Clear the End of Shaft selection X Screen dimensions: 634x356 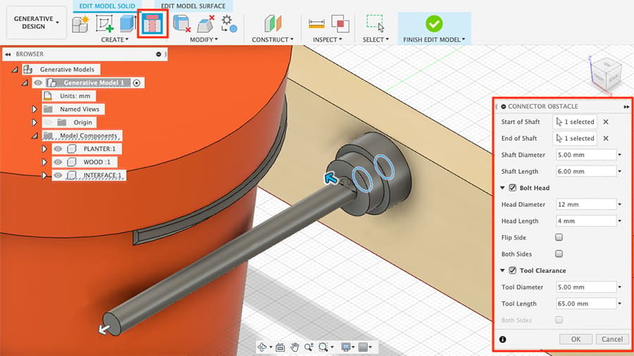(x=606, y=138)
